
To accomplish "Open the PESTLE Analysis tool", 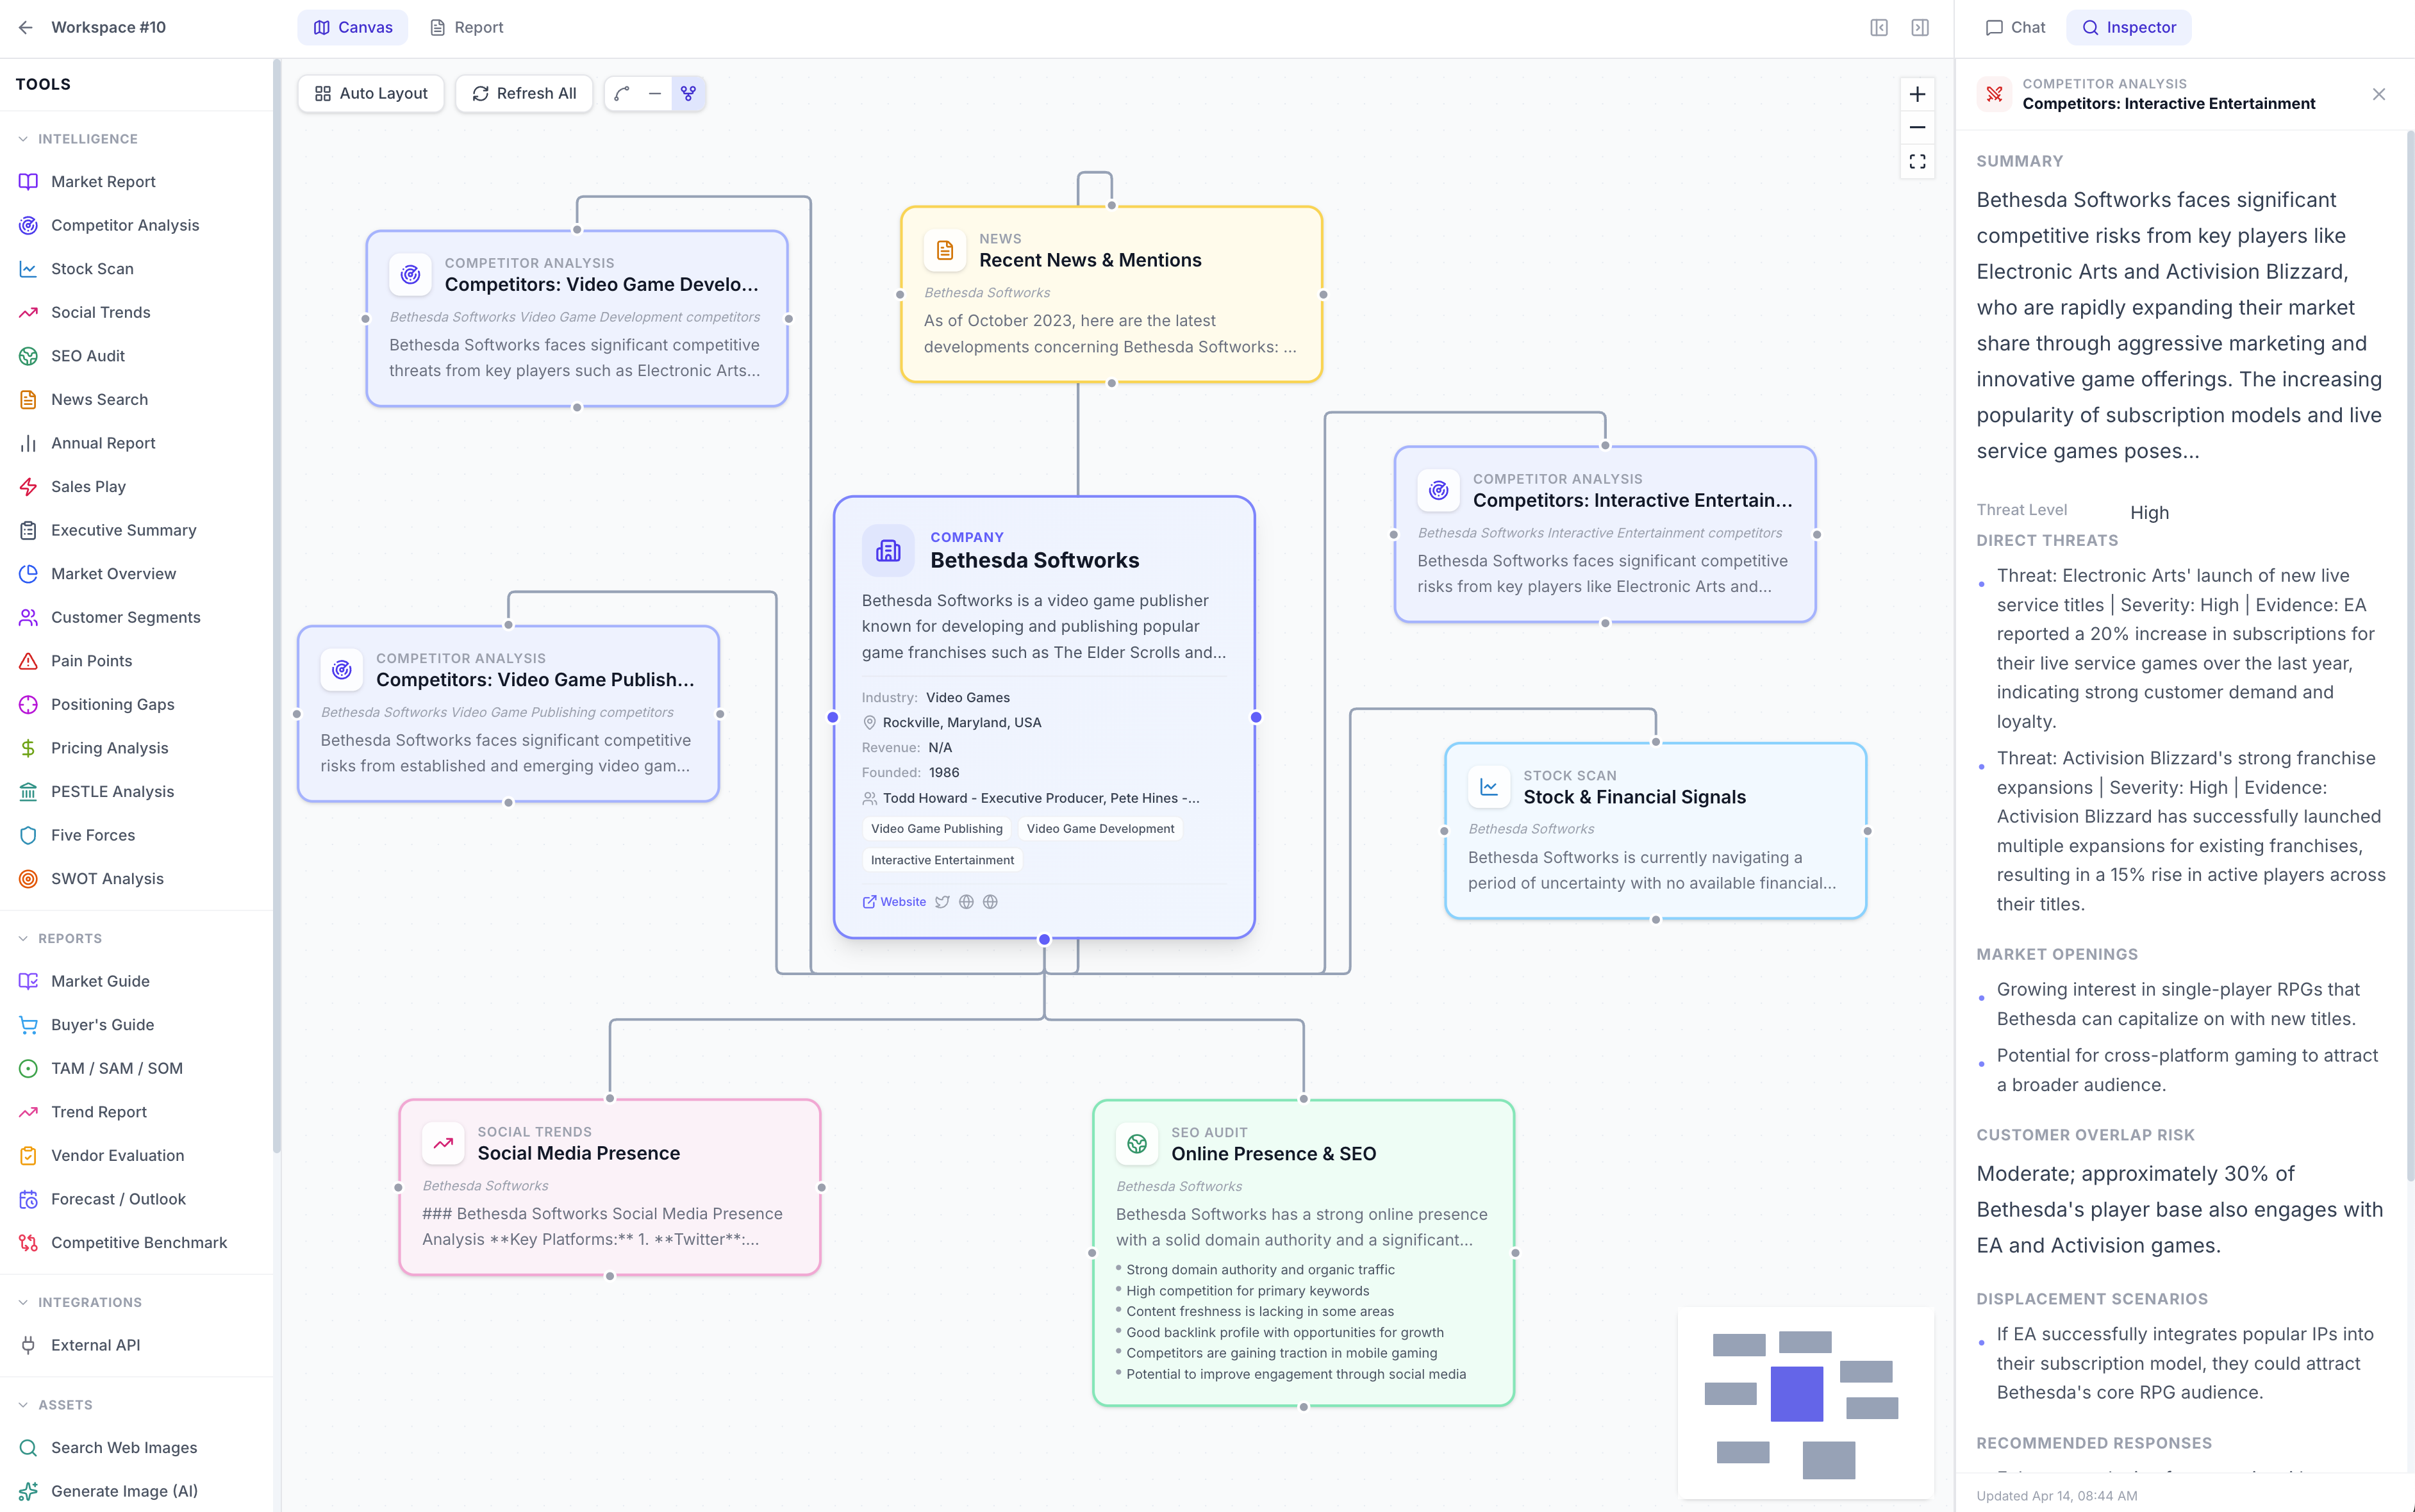I will [x=112, y=791].
